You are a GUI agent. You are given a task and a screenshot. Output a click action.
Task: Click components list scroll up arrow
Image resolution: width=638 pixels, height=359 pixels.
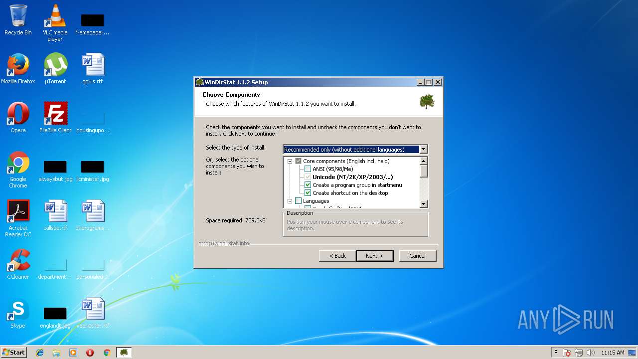click(424, 161)
